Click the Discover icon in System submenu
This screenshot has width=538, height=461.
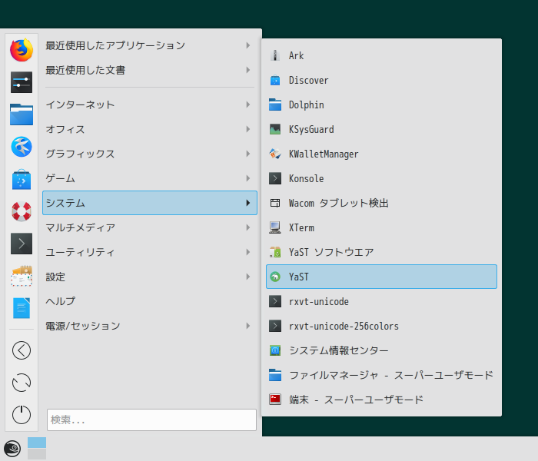coord(275,80)
